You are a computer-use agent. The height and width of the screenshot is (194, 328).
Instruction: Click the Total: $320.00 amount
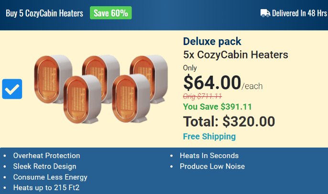229,121
